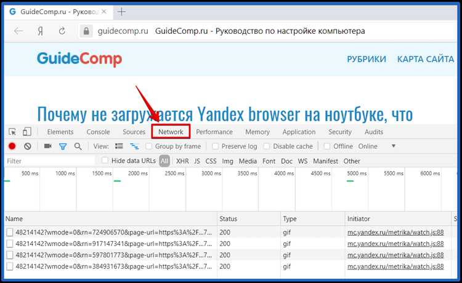Click the GuideComp site logo
Viewport: 462px width, 283px height.
(x=79, y=59)
